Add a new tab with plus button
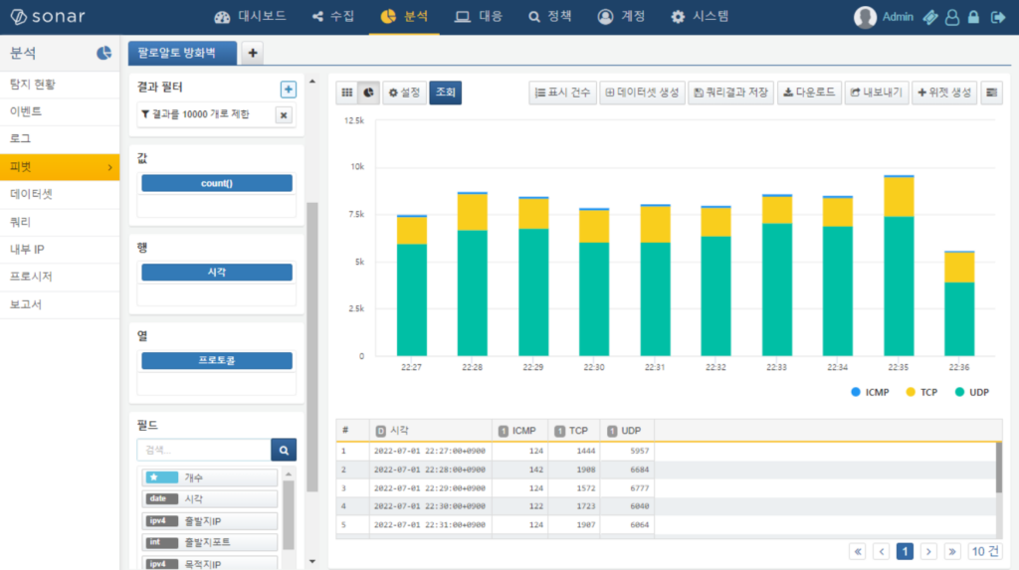The height and width of the screenshot is (570, 1019). [252, 53]
